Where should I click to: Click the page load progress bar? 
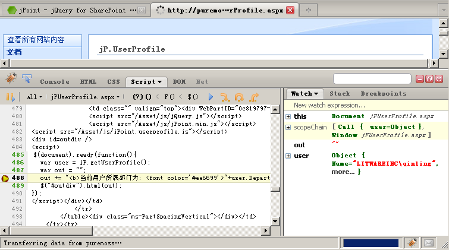pos(371,243)
